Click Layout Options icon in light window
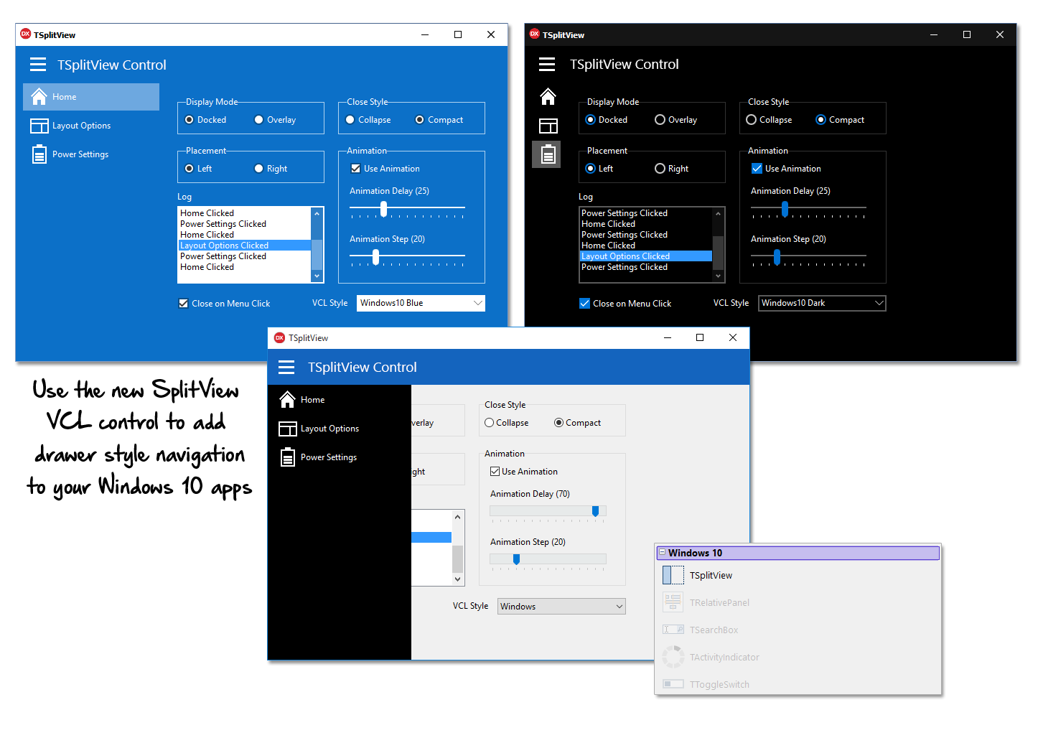Viewport: 1038px width, 738px height. tap(288, 429)
